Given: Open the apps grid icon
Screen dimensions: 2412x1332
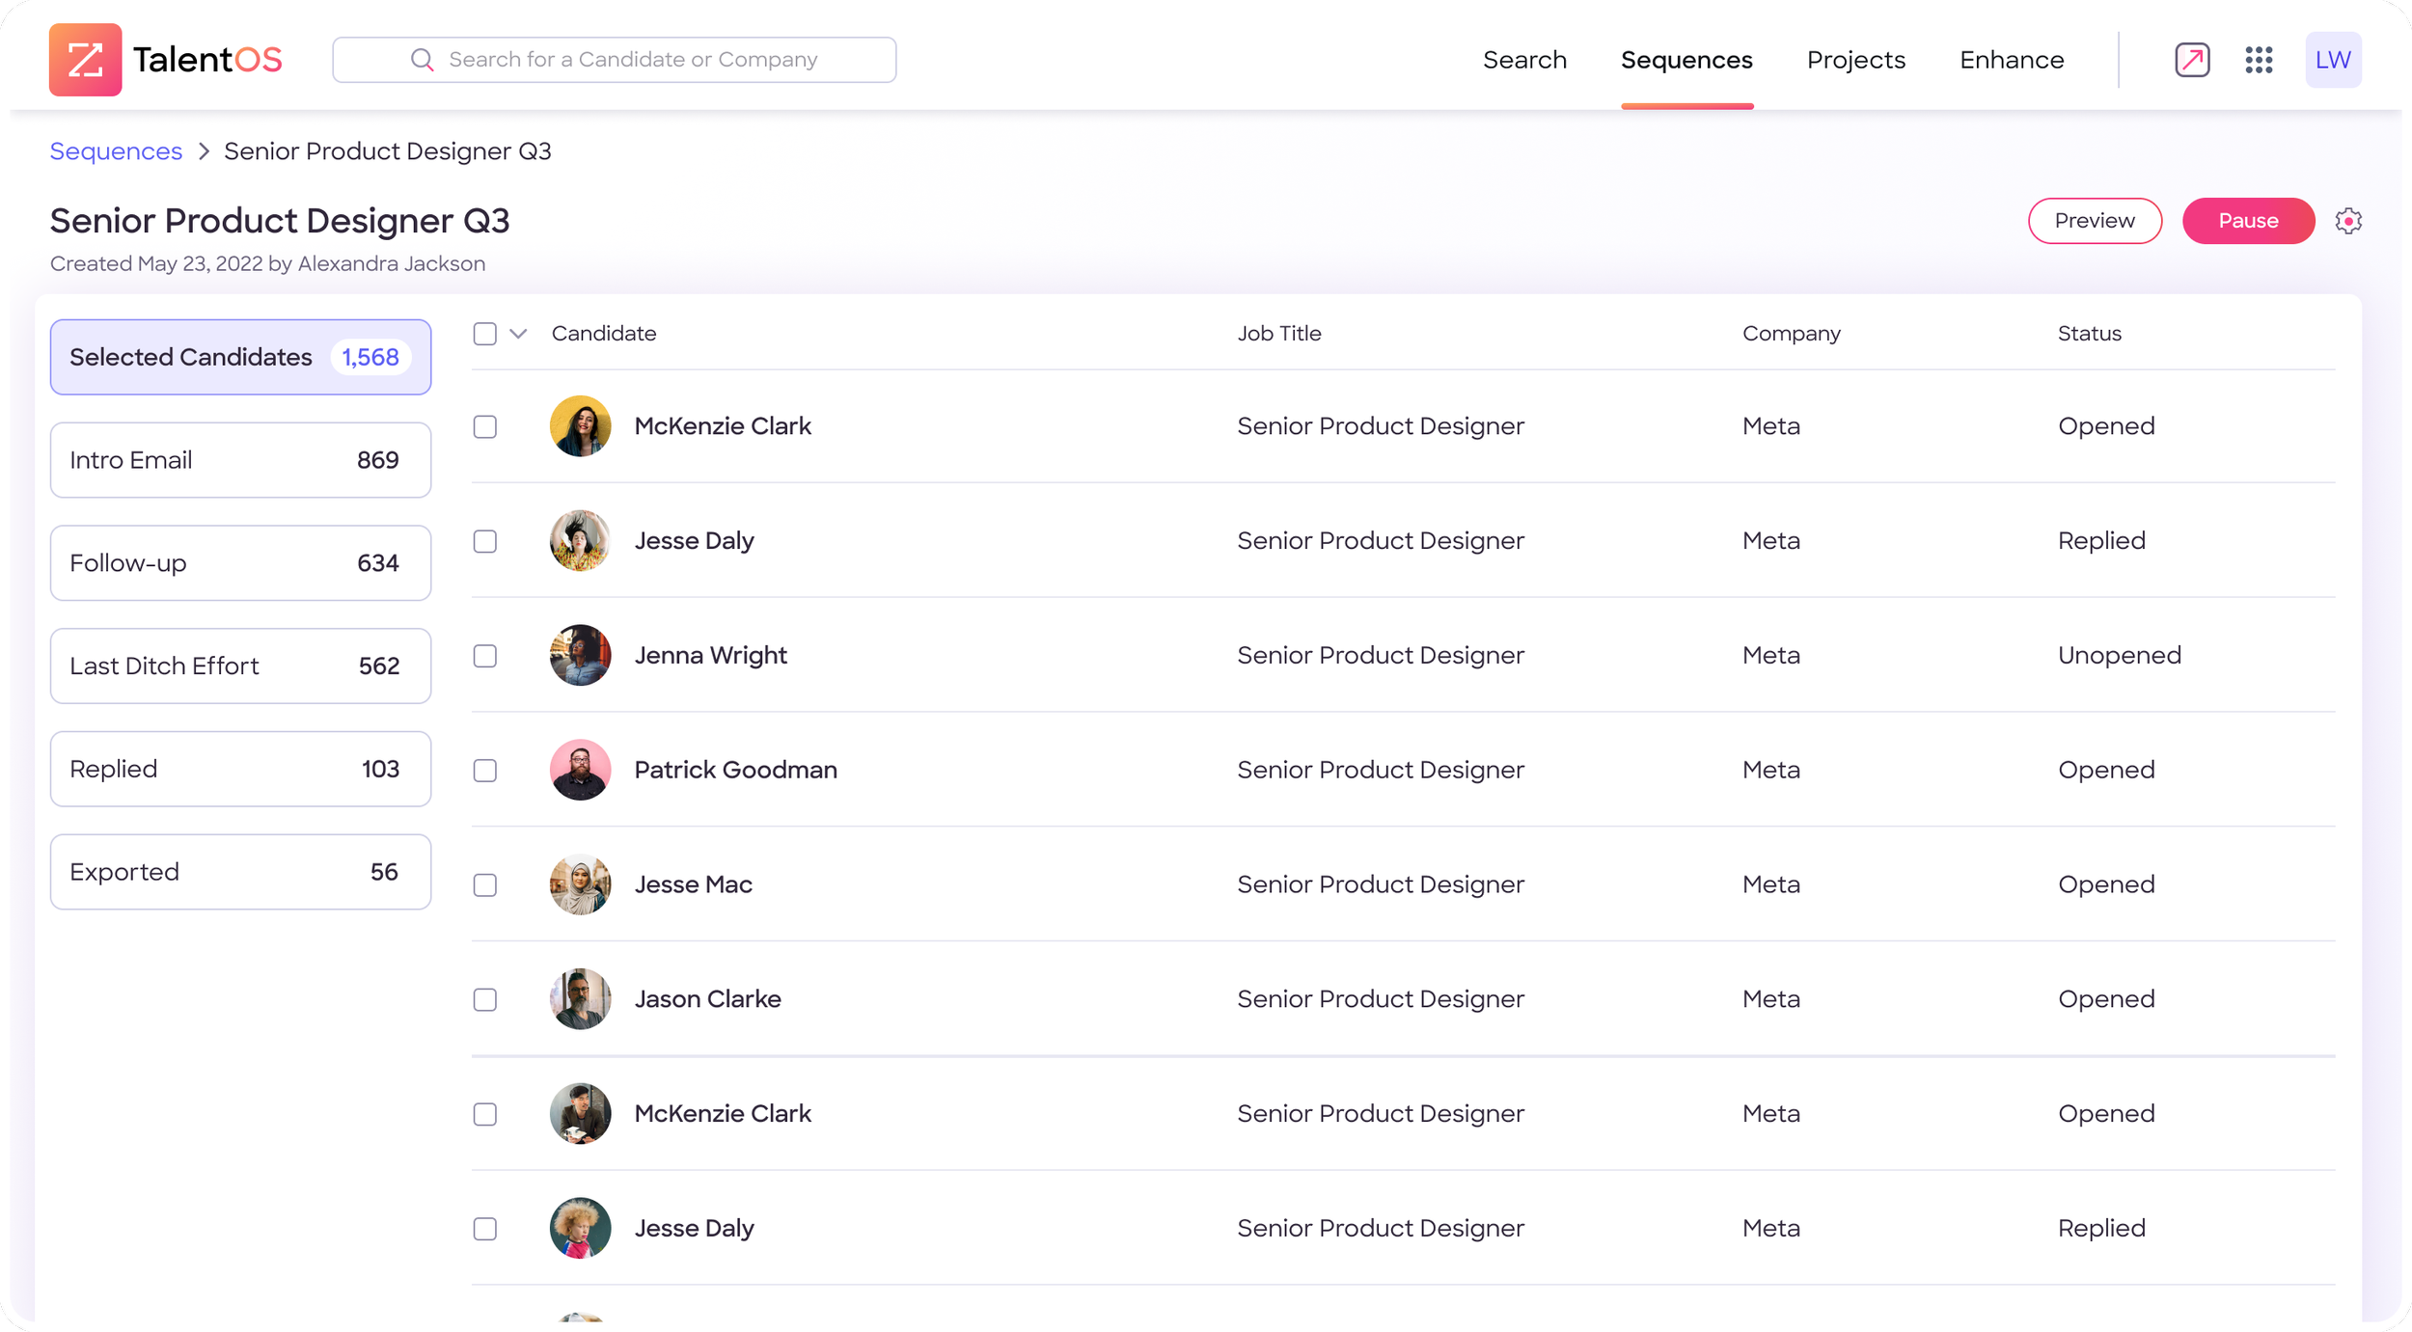Looking at the screenshot, I should click(x=2258, y=60).
